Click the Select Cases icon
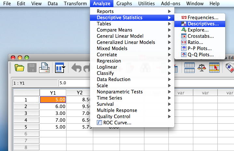Image resolution: width=234 pixels, height=151 pixels. click(x=214, y=68)
